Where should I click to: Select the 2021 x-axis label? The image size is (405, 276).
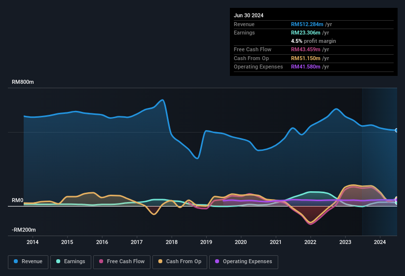click(276, 242)
